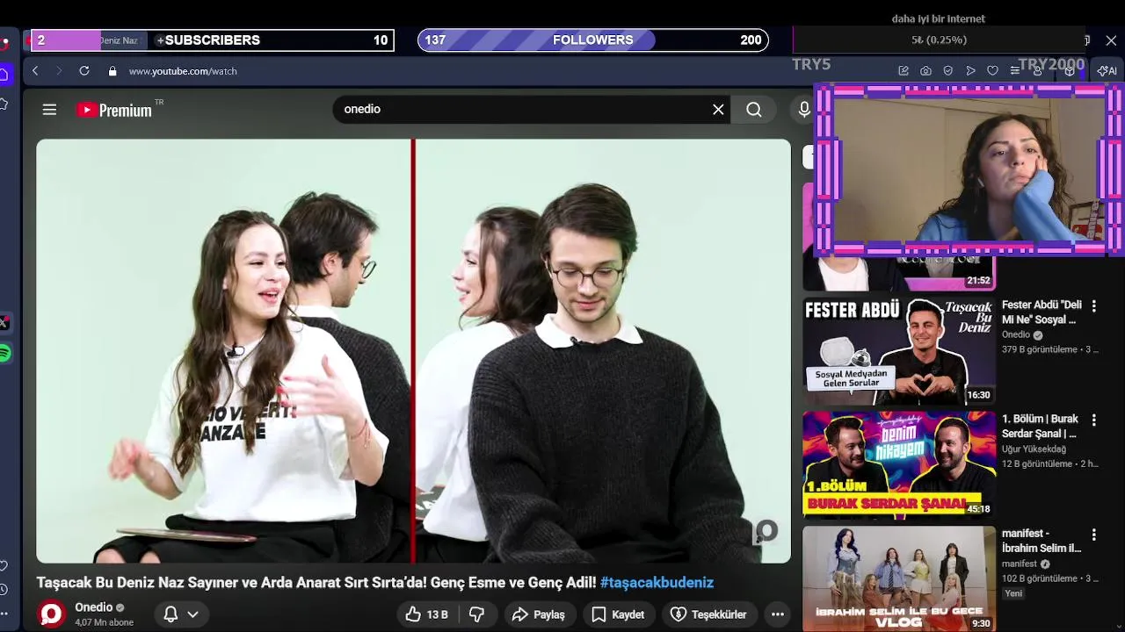The width and height of the screenshot is (1125, 632).
Task: Open the 'Fester Abdü "Deli Mi Ne" Sosyal' title
Action: click(1042, 312)
